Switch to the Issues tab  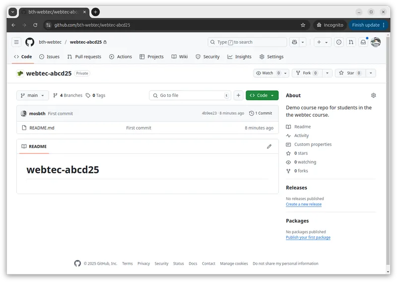tap(49, 57)
